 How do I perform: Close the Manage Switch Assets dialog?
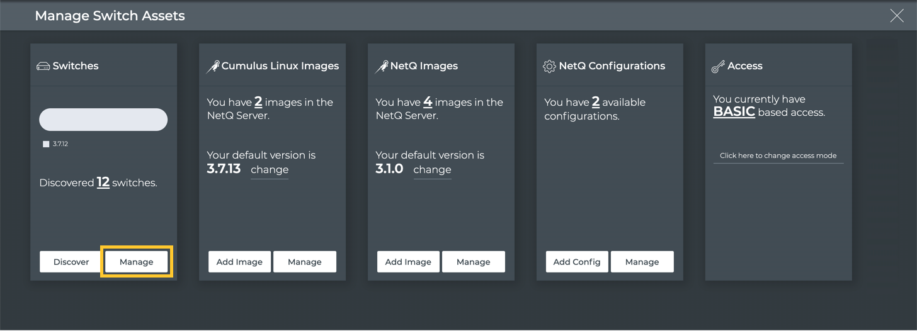pyautogui.click(x=896, y=16)
